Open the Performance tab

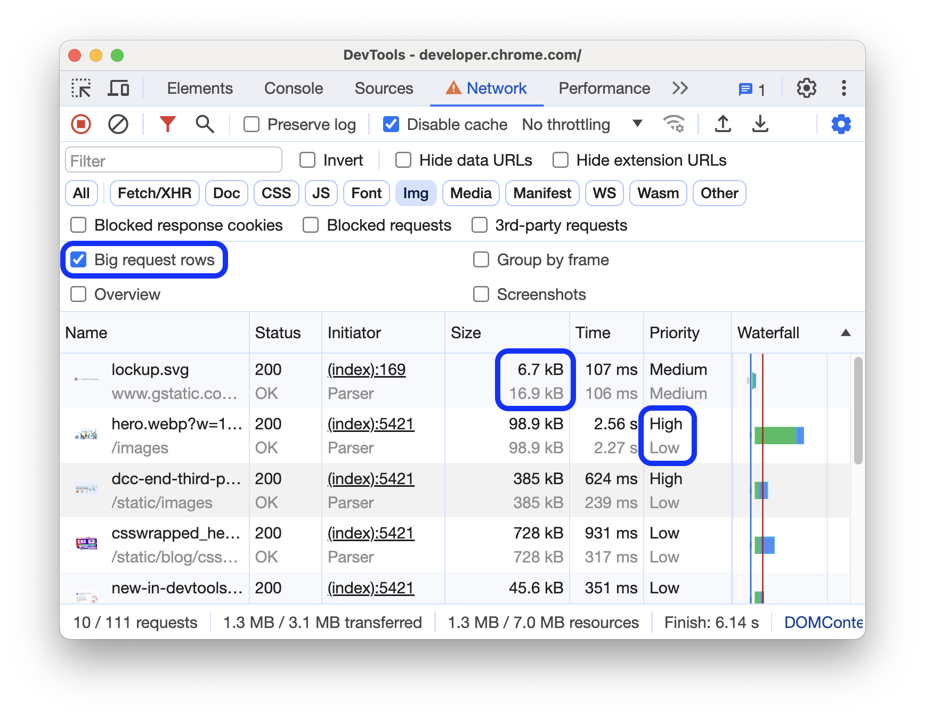point(604,88)
